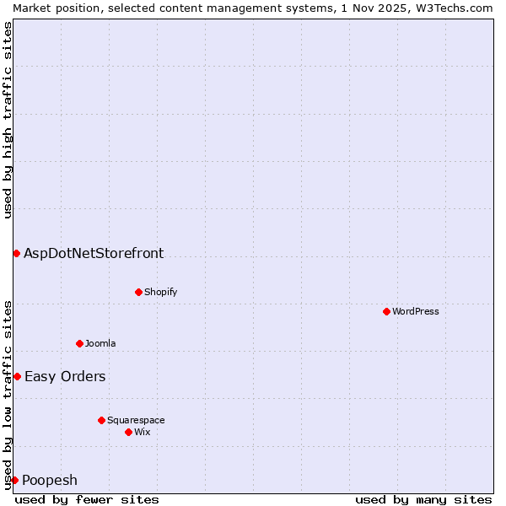Click the Wix text label
Image resolution: width=506 pixels, height=506 pixels.
(143, 432)
